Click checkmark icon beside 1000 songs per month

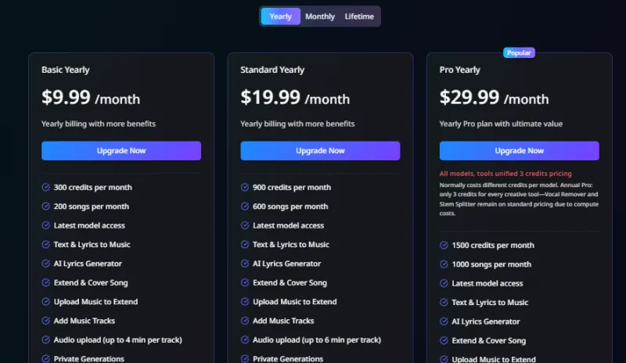click(x=444, y=264)
